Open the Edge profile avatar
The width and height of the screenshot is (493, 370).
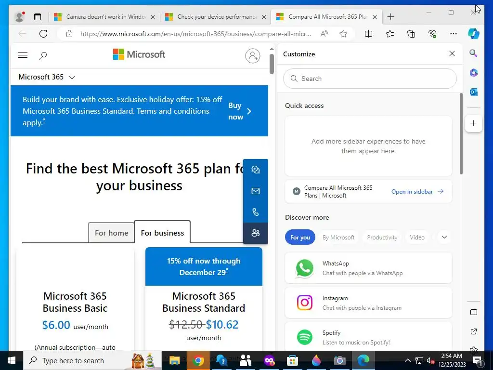pos(19,17)
